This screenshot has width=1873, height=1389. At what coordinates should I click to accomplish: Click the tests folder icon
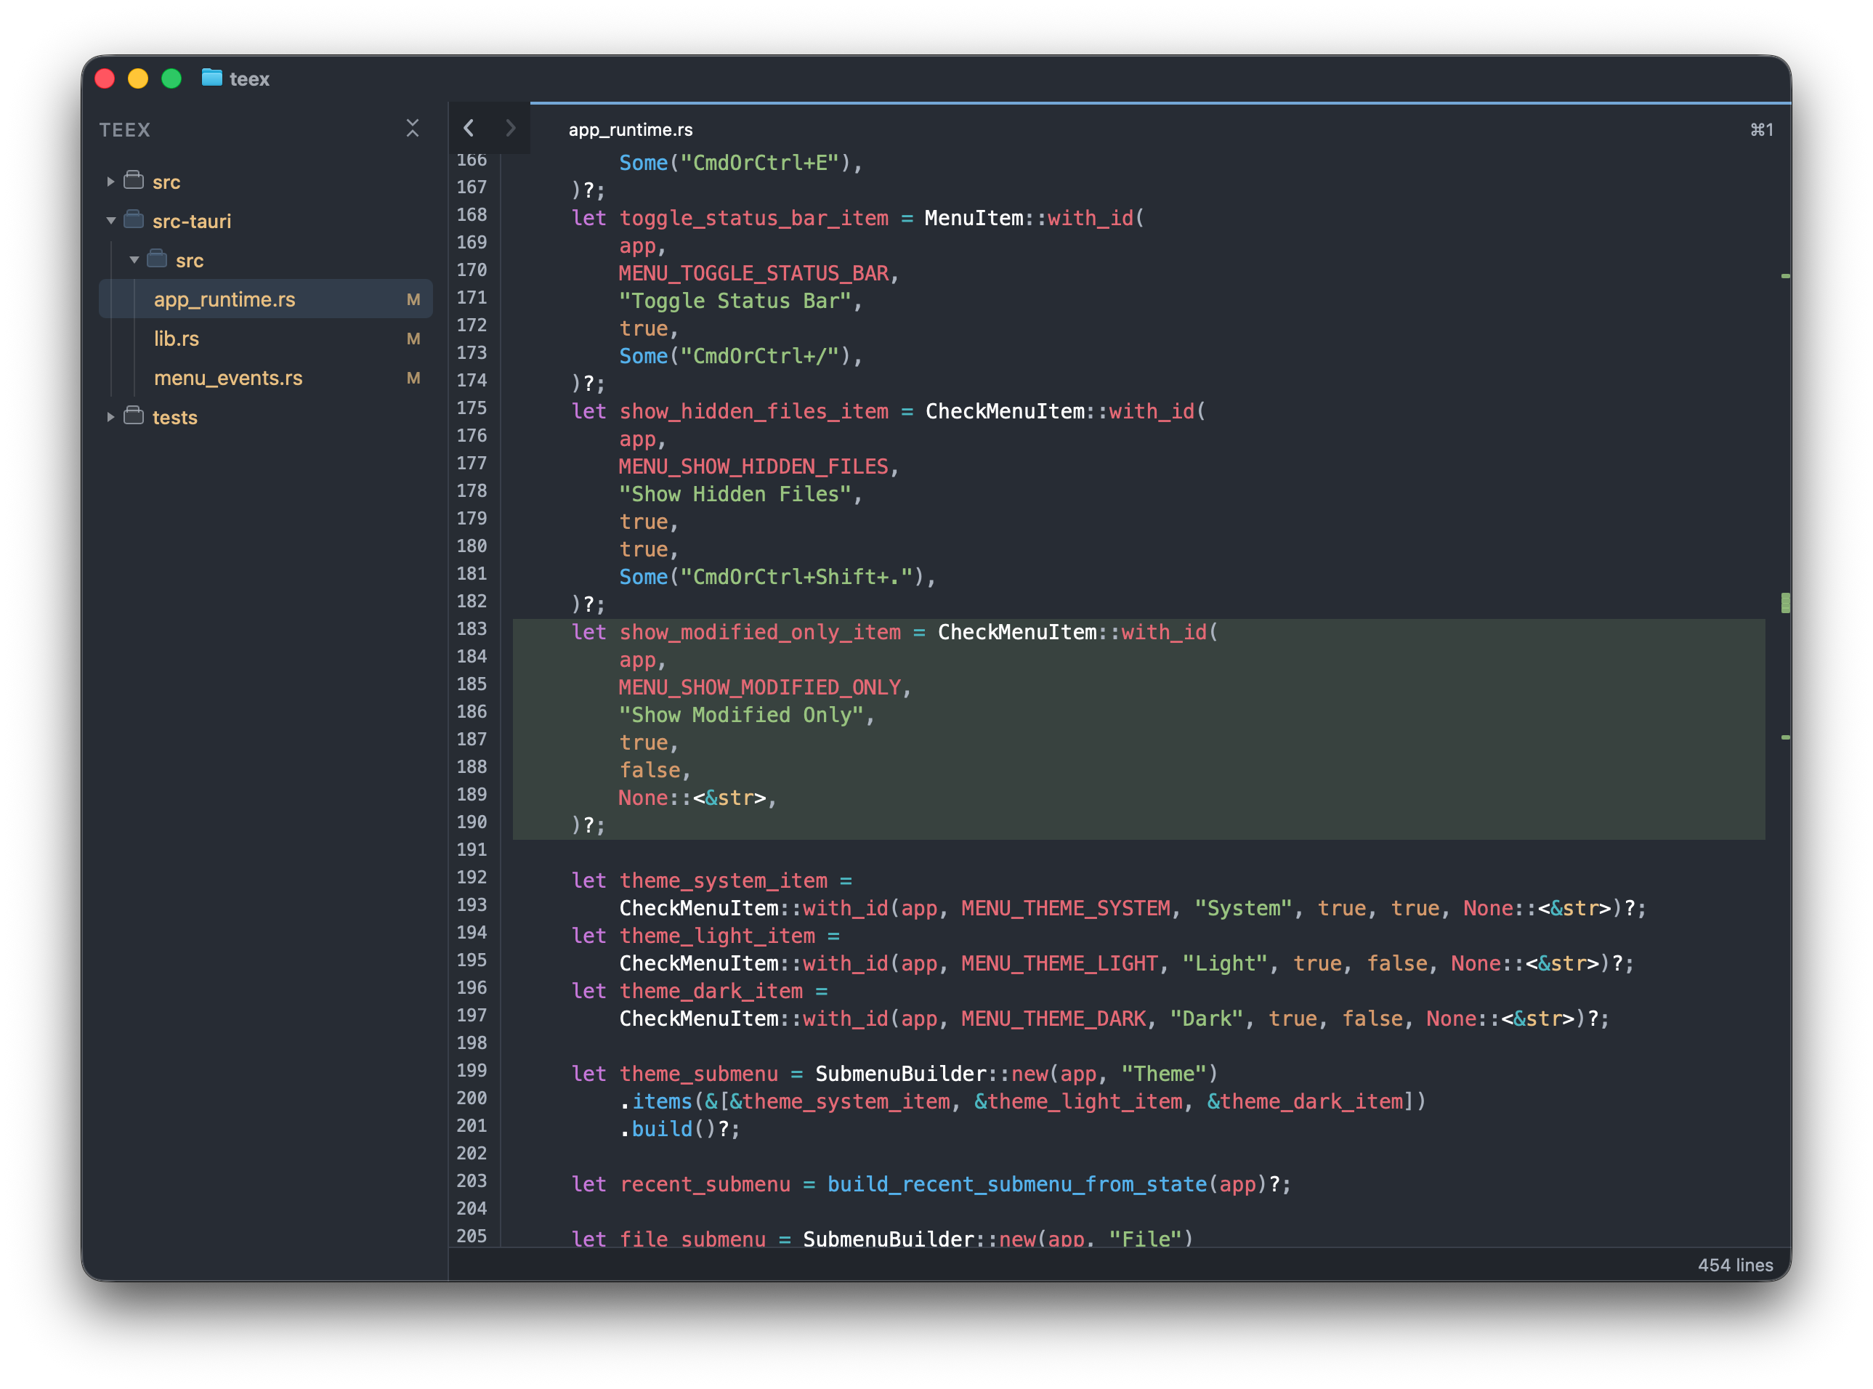134,416
